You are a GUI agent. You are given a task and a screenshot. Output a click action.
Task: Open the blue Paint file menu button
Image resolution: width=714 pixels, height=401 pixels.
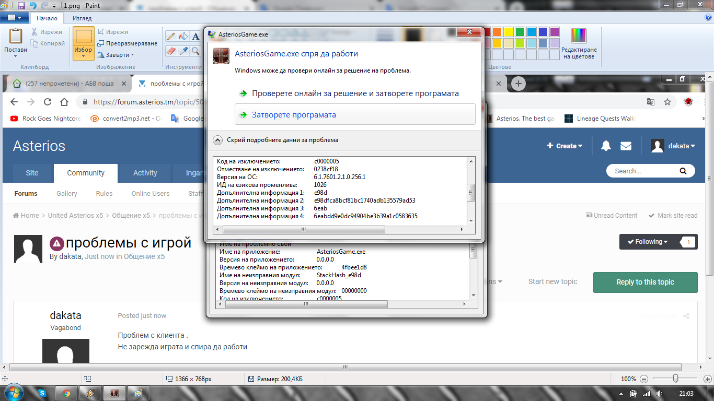pyautogui.click(x=15, y=18)
